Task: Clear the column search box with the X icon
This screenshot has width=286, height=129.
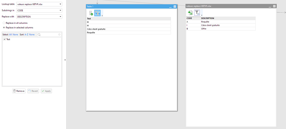Action: [59, 34]
